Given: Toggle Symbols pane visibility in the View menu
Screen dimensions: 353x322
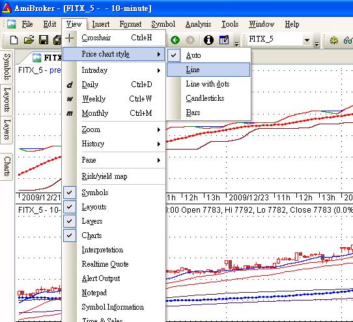Looking at the screenshot, I should point(114,193).
